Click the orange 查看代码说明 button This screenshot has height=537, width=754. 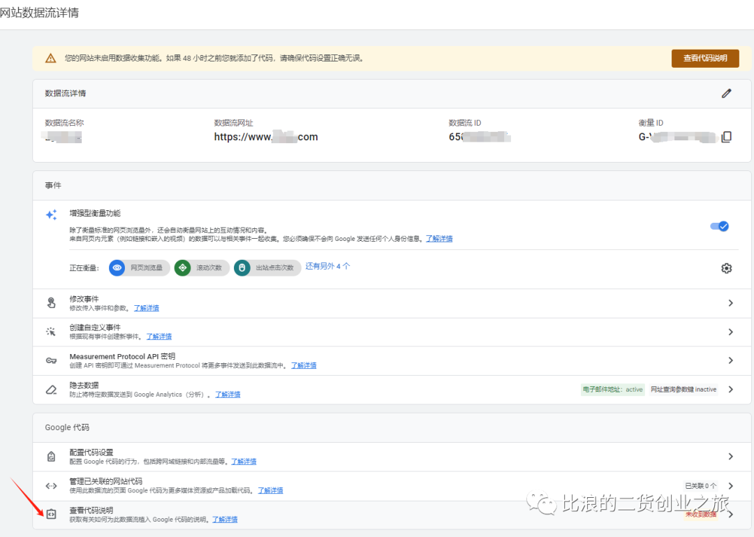704,59
